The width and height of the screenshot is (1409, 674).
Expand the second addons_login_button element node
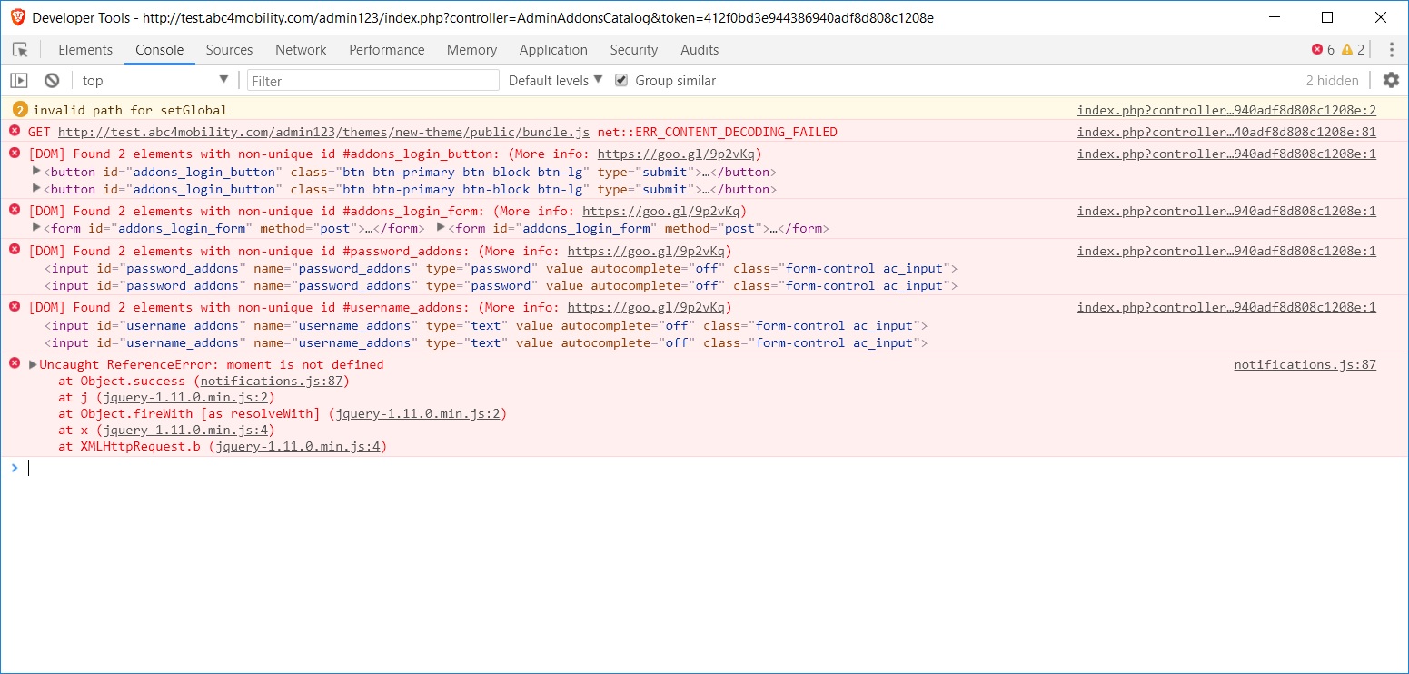pos(37,189)
